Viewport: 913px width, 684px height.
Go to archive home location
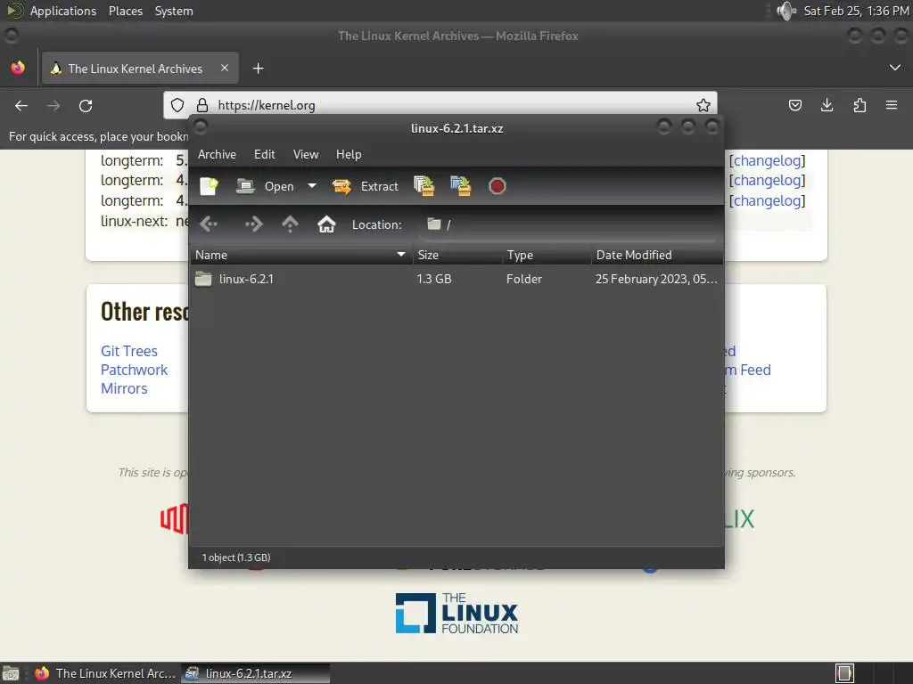(x=326, y=224)
